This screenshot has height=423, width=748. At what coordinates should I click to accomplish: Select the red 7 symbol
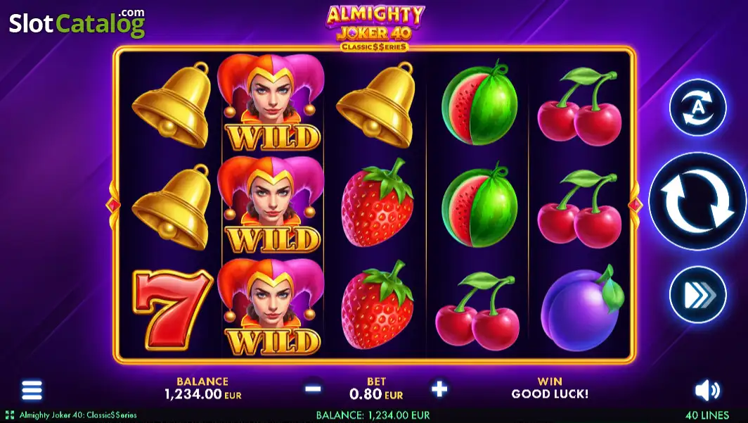click(x=172, y=310)
